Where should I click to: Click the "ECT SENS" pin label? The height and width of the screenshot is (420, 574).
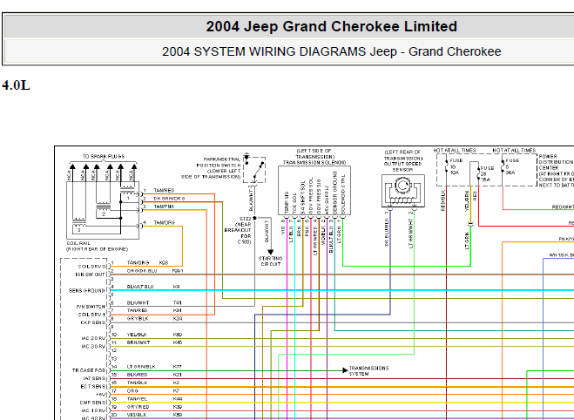tap(93, 387)
